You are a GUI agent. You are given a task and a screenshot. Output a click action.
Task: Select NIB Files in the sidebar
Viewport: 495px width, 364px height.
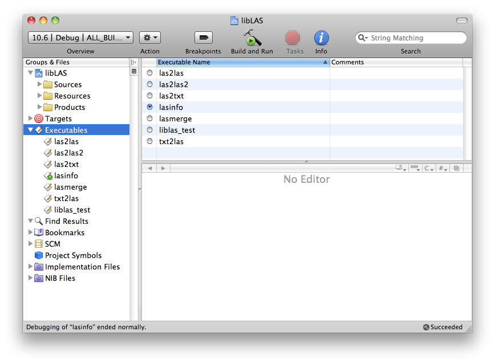(x=60, y=278)
